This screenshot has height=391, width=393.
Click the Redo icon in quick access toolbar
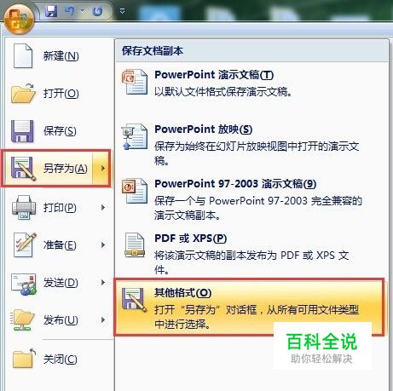[97, 11]
